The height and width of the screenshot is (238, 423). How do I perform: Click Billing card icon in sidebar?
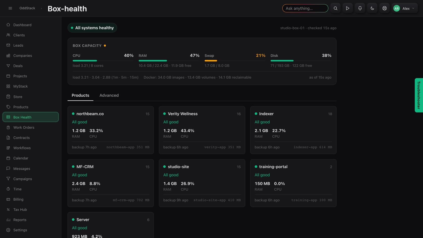click(8, 199)
